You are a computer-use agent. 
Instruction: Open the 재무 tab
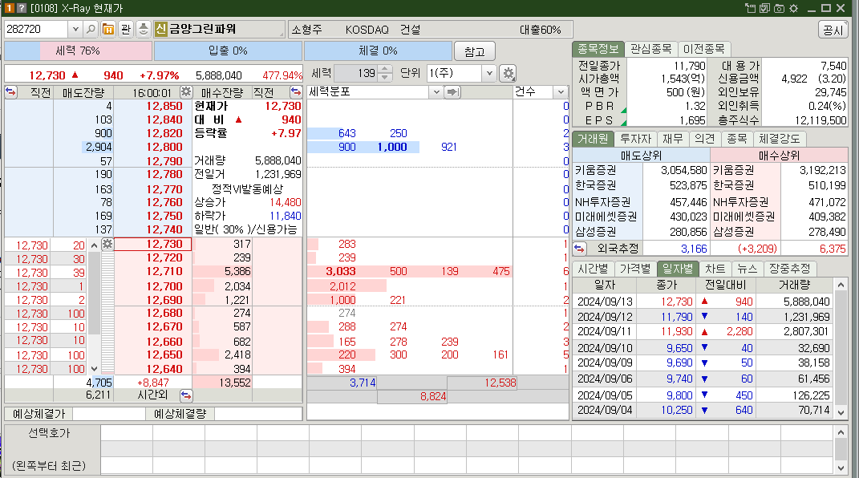672,139
